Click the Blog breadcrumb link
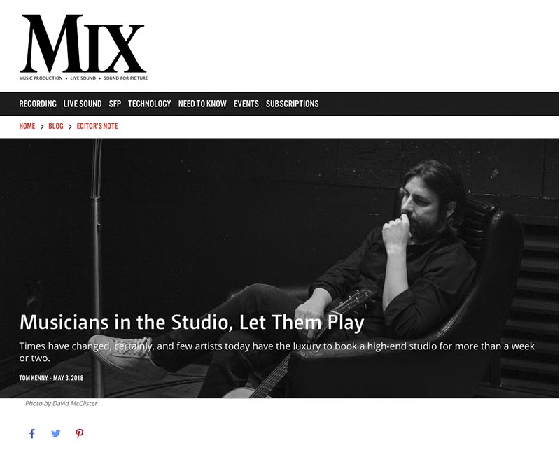The image size is (560, 455). pos(56,126)
